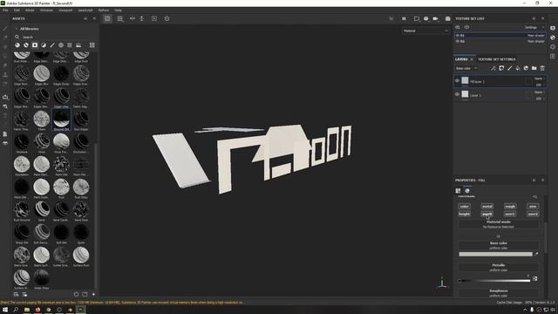Screen dimensions: 558x314
Task: Toggle visibility of texture set 01
Action: pyautogui.click(x=458, y=35)
